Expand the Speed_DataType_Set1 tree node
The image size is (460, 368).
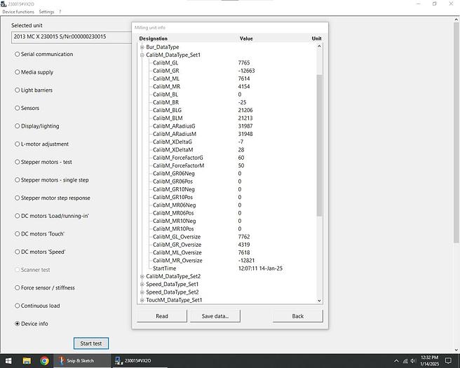(142, 284)
